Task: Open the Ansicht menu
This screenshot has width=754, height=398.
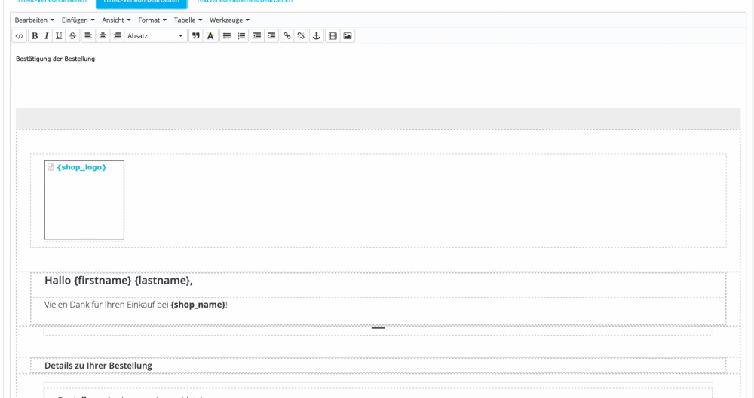Action: pyautogui.click(x=116, y=20)
